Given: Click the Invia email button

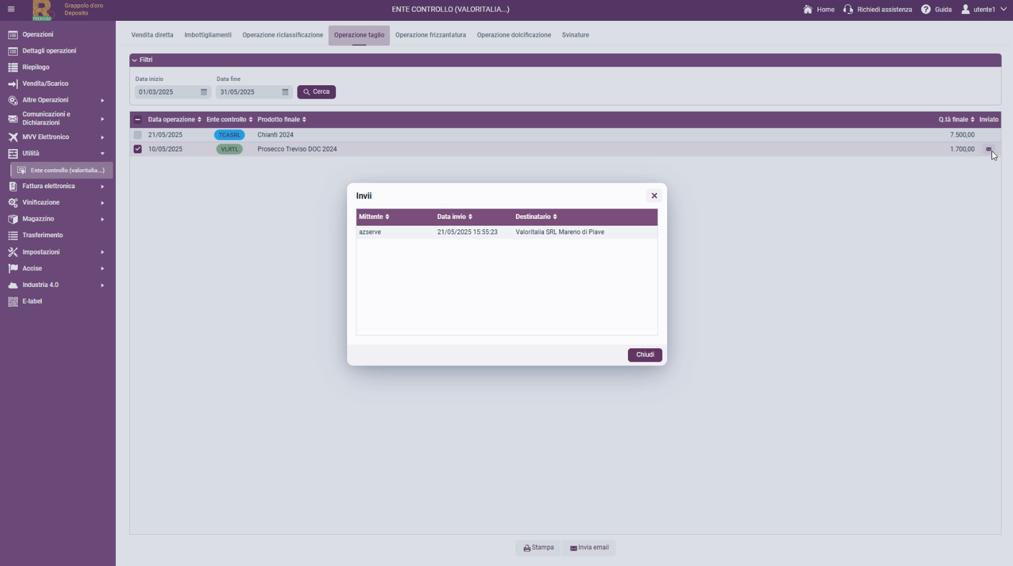Looking at the screenshot, I should pyautogui.click(x=589, y=548).
